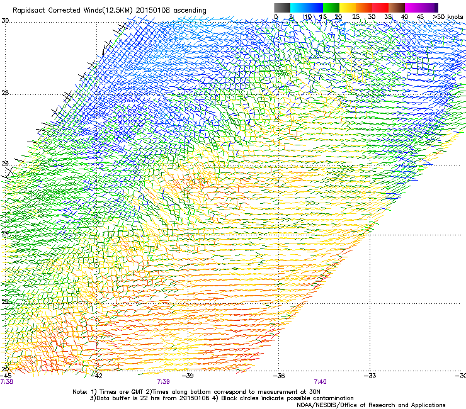Click the magenta 40-45 knots legend swatch
The width and height of the screenshot is (466, 409).
point(413,8)
